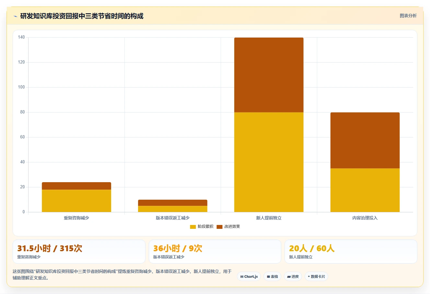Click the 数据卡片 tag

tap(316, 276)
